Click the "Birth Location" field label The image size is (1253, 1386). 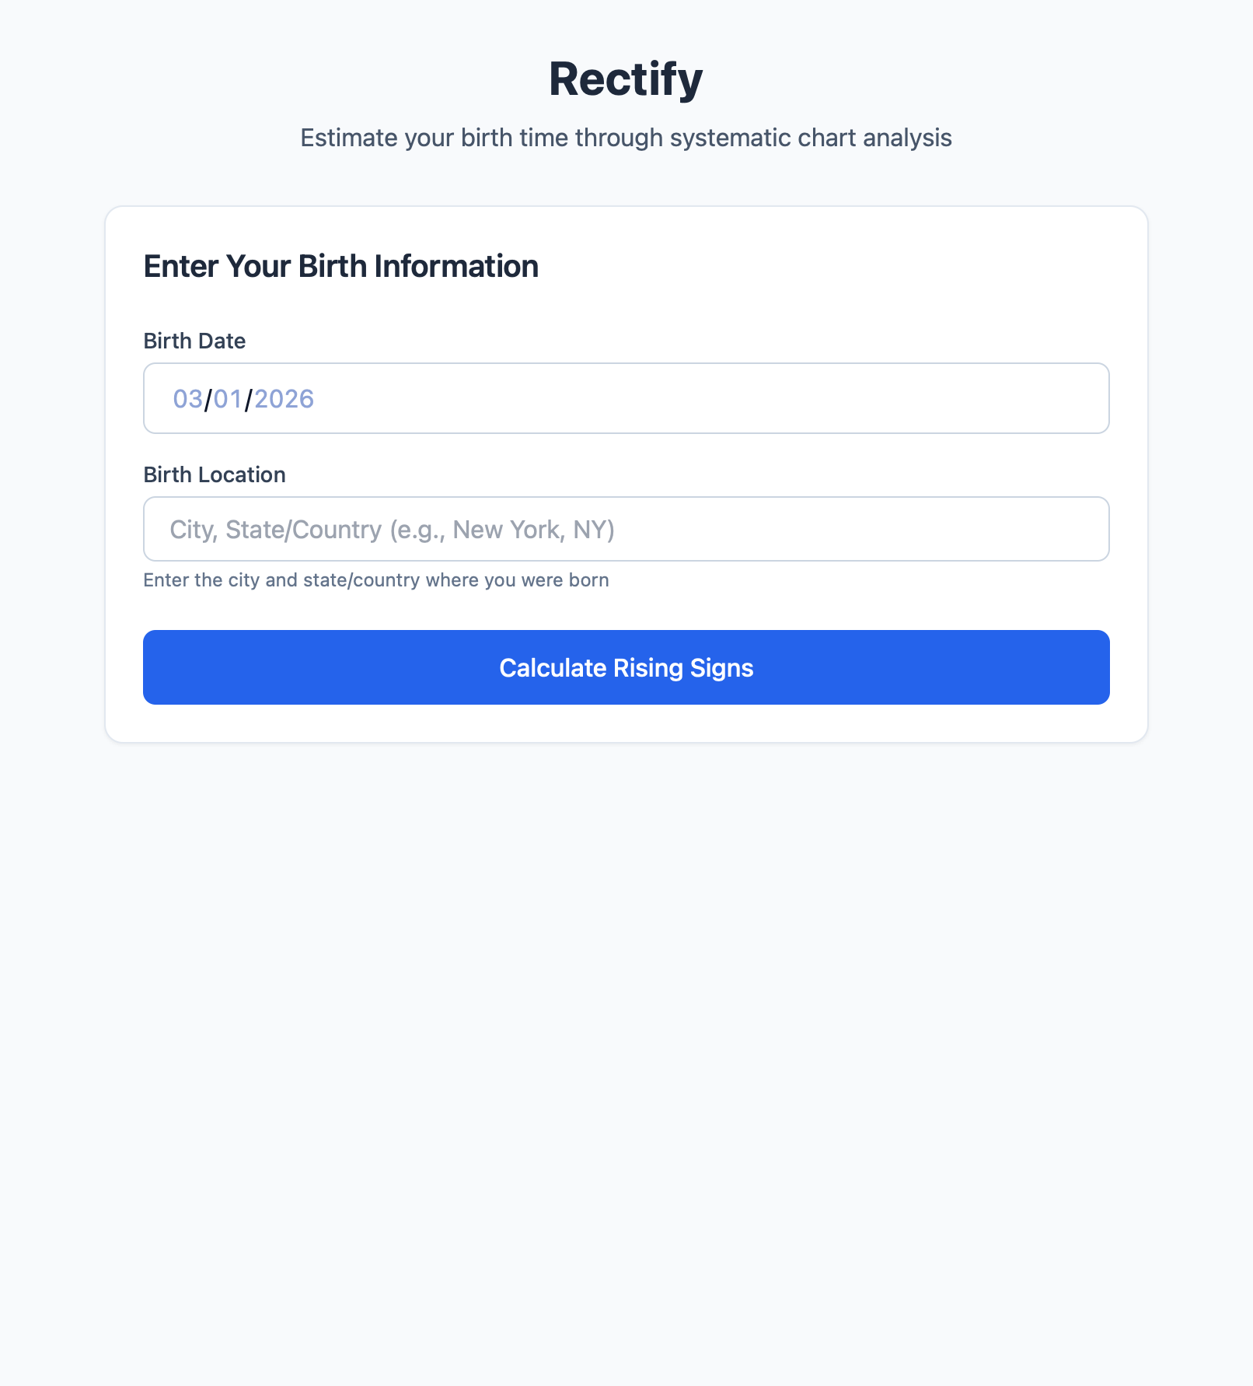point(215,474)
